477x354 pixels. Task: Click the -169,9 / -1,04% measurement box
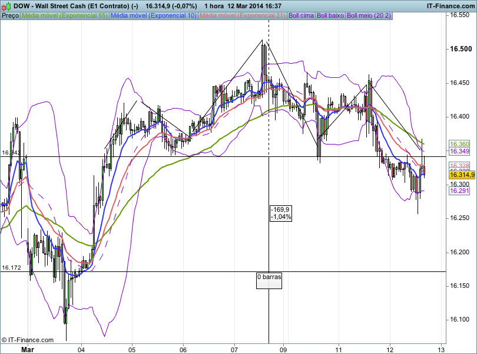pyautogui.click(x=281, y=213)
